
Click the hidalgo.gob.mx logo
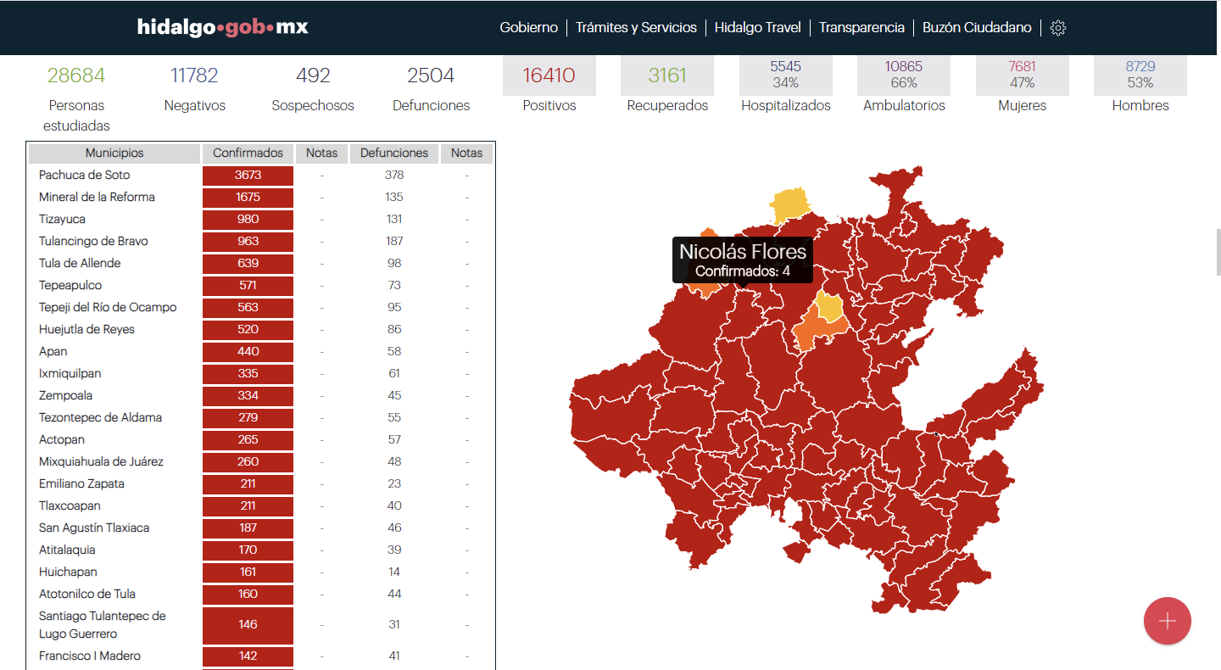coord(222,27)
